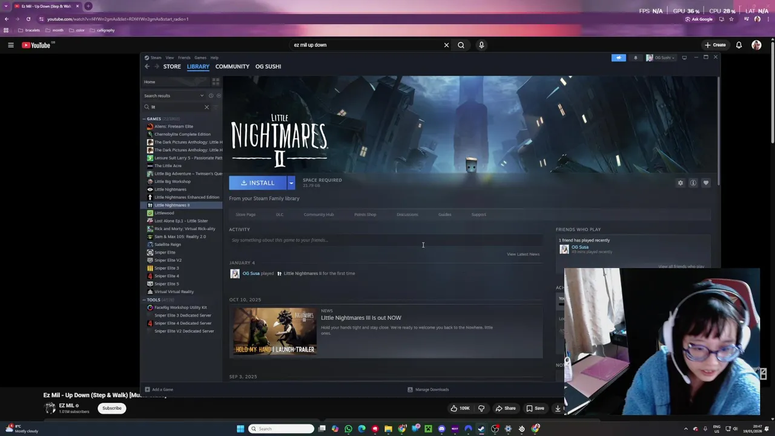Open the Games menu
Viewport: 775px width, 436px height.
[x=200, y=58]
